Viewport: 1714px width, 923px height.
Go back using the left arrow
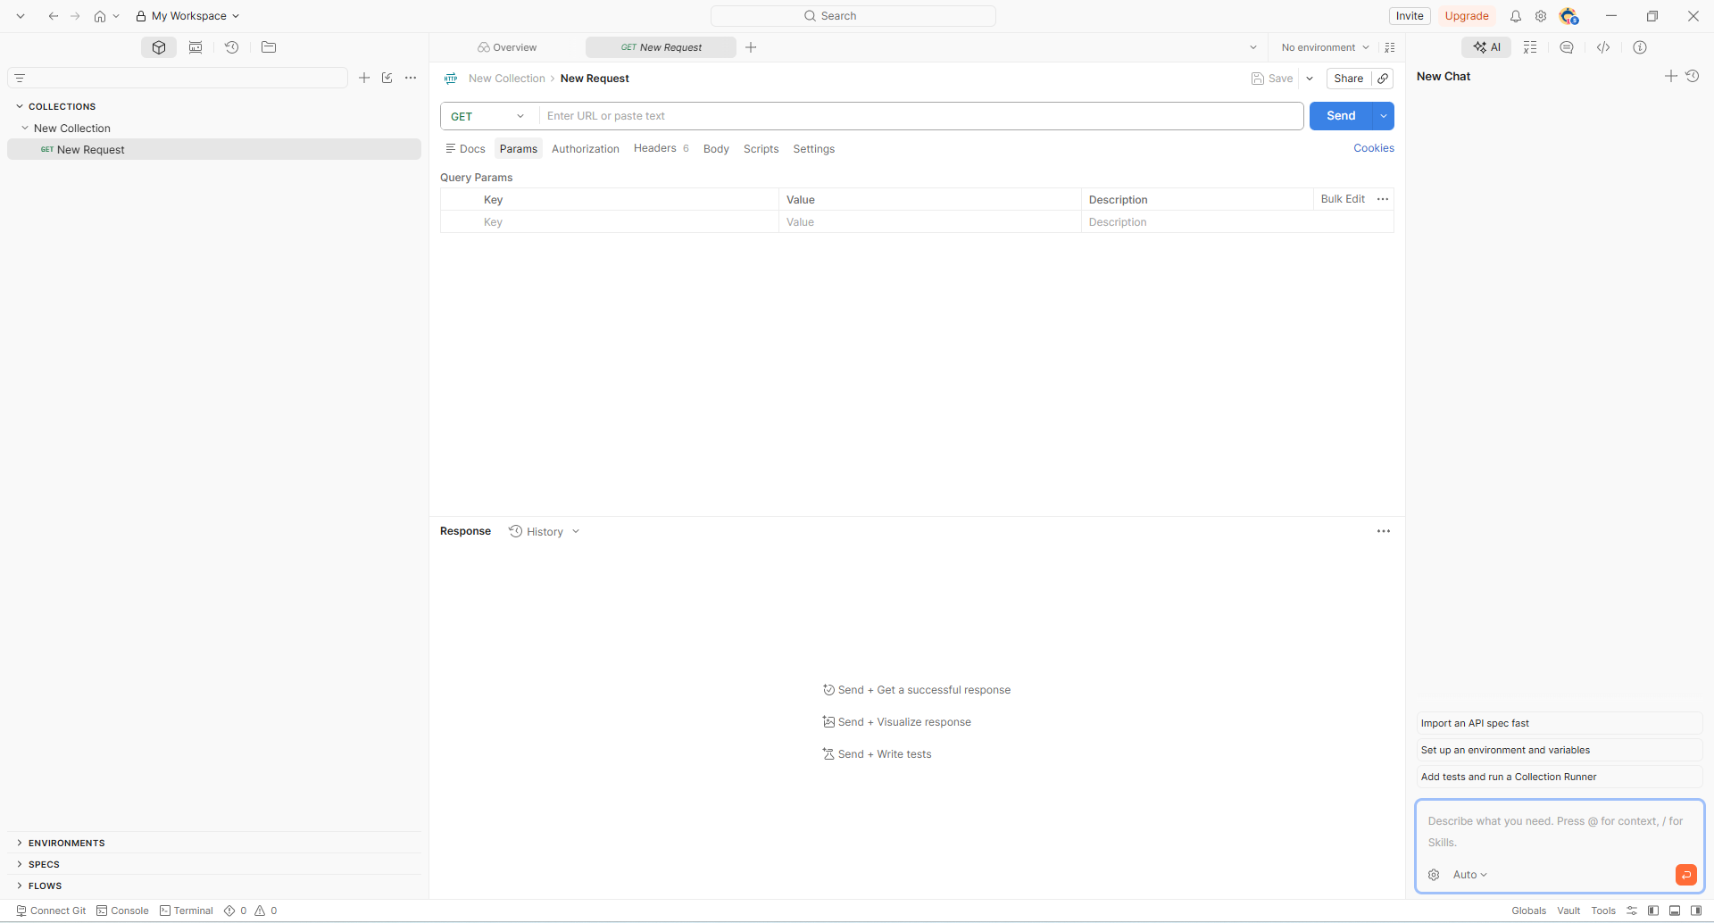click(54, 16)
